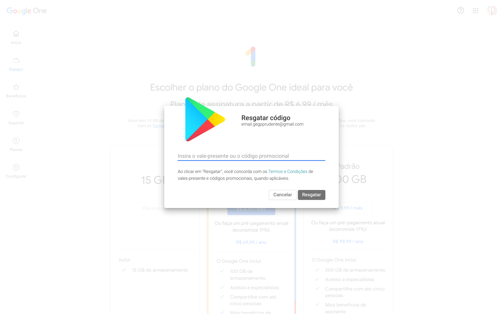Click the Resgatar confirm button
Viewport: 503px width, 314px height.
311,195
